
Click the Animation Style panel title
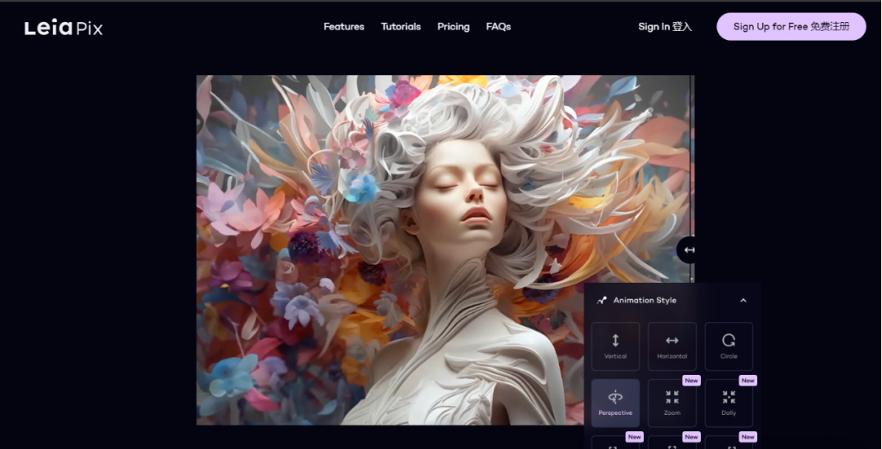(x=645, y=301)
